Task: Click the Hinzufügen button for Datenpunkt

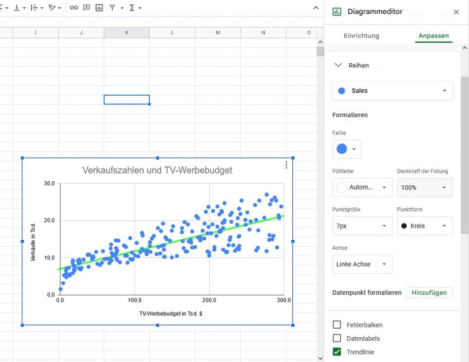Action: click(x=429, y=292)
